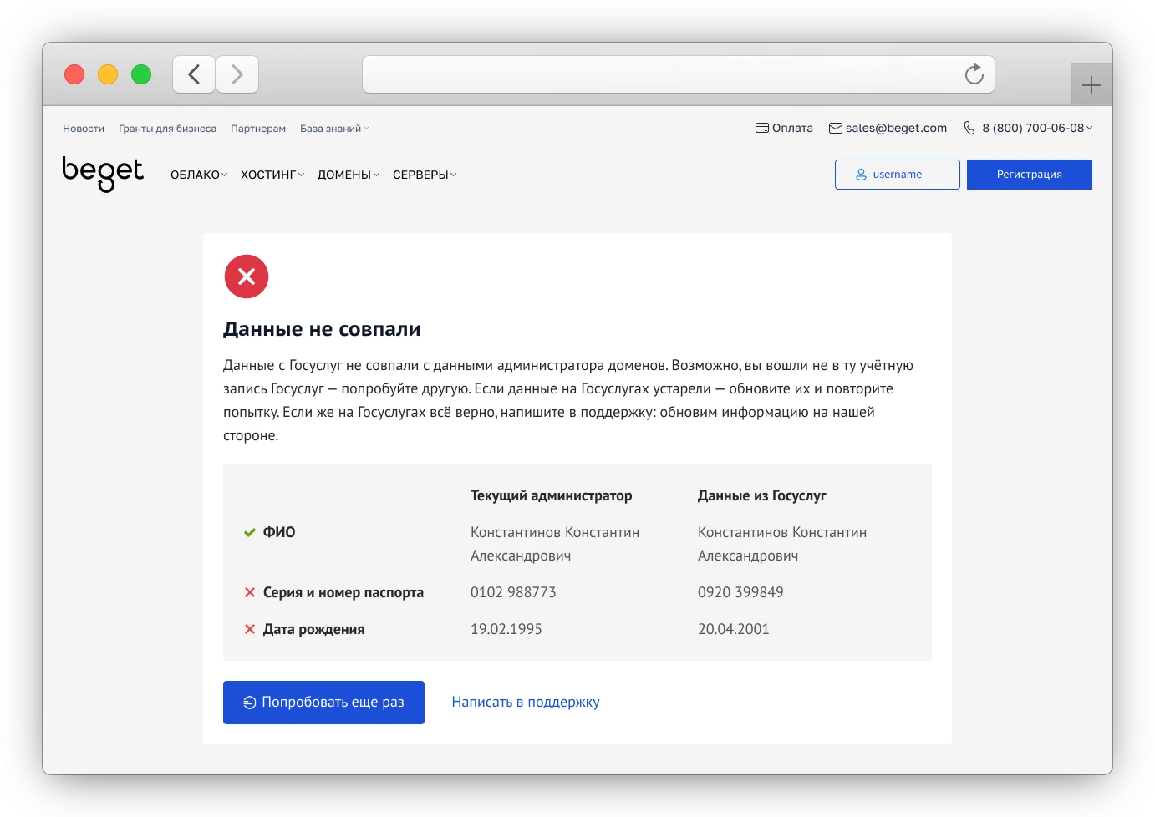This screenshot has width=1155, height=817.
Task: Click passport value 0920 399849
Action: [x=740, y=592]
